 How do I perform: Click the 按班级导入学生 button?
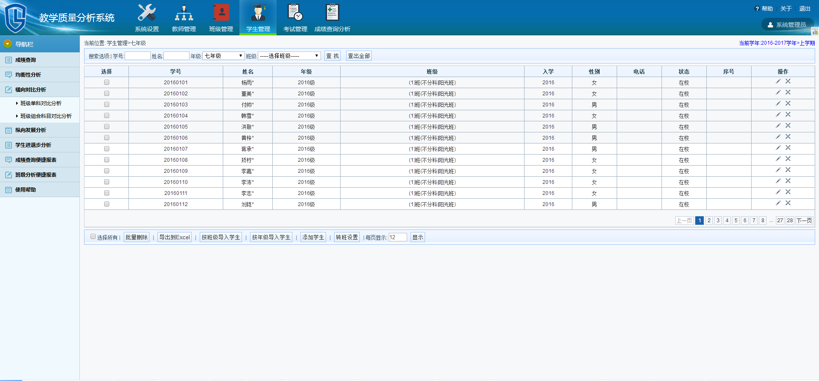pos(221,237)
